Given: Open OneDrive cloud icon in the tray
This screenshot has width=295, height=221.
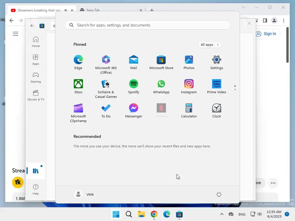Looking at the screenshot, I should pos(231,214).
